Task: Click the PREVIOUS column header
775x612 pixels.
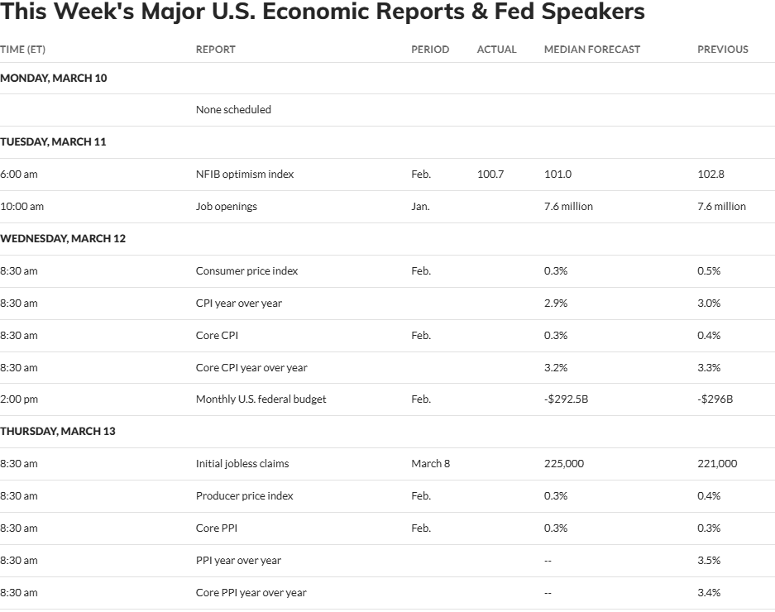Action: (x=723, y=50)
